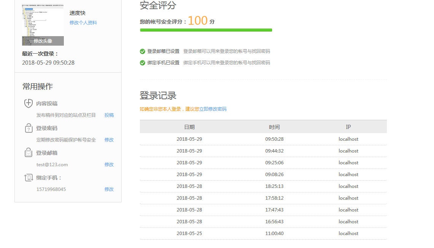434x248 pixels.
Task: Select login record time 09:50:28
Action: coord(274,139)
